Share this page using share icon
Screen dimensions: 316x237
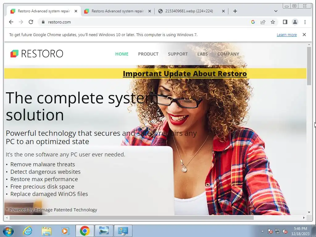click(x=263, y=22)
